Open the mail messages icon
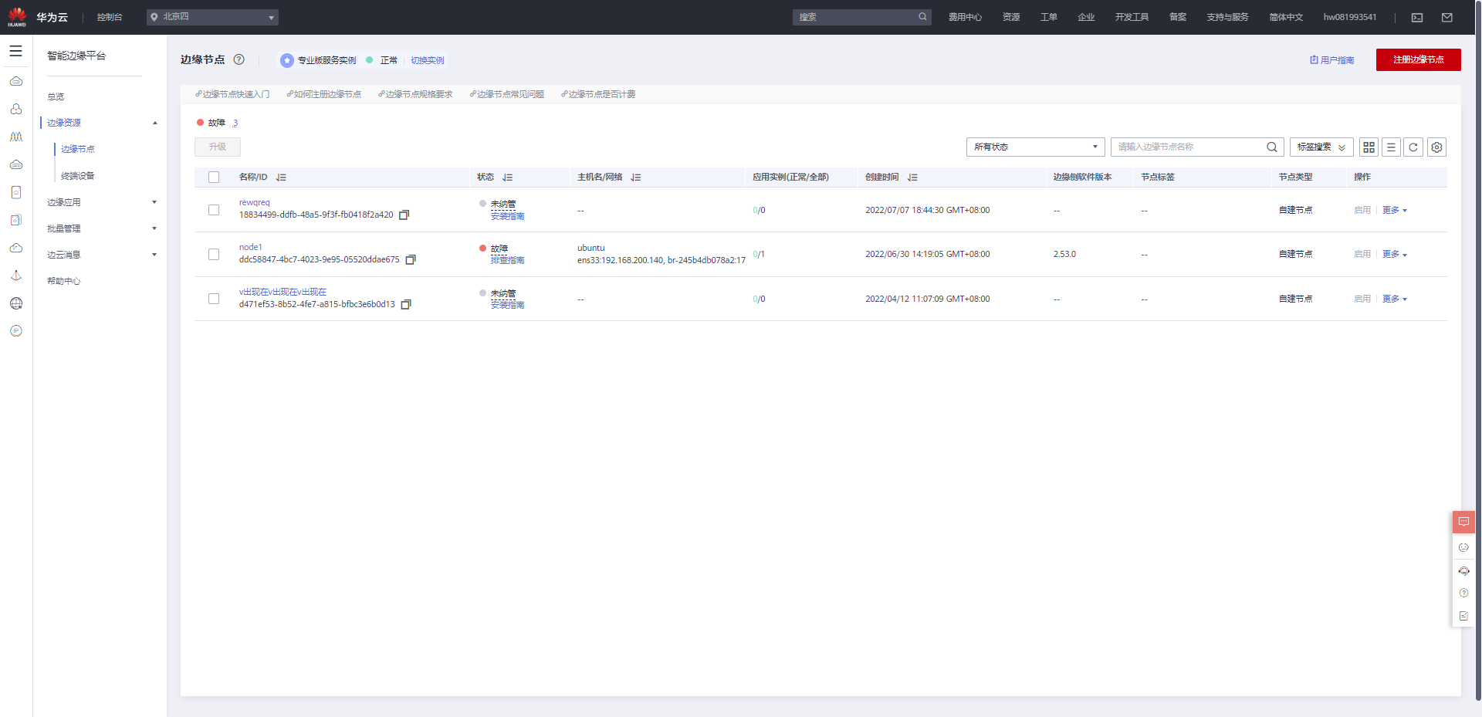1482x717 pixels. [1446, 17]
